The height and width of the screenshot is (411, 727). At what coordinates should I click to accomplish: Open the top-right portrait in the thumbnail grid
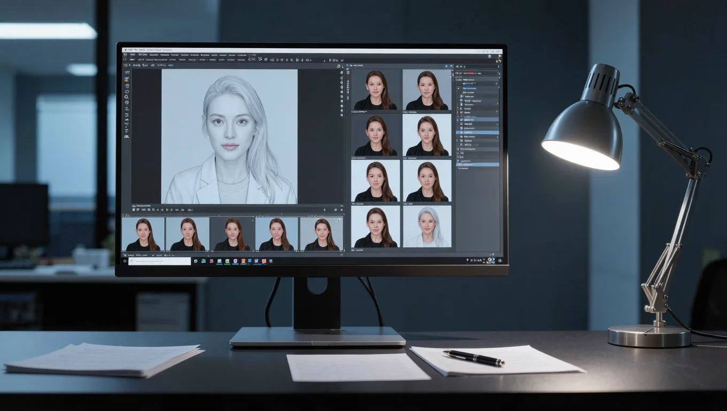[x=427, y=89]
